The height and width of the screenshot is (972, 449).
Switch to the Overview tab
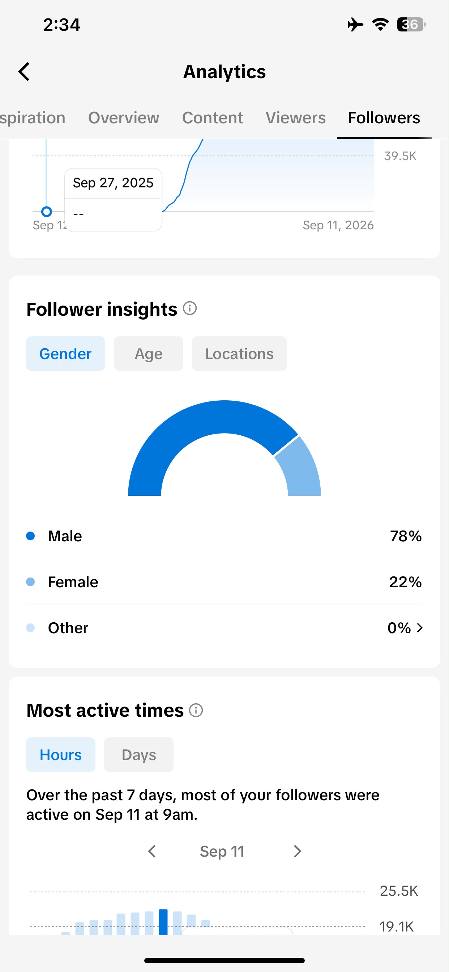(x=123, y=118)
